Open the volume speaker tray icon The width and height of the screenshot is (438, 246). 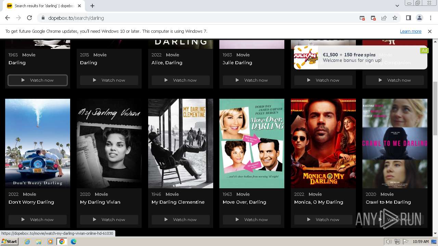point(389,242)
